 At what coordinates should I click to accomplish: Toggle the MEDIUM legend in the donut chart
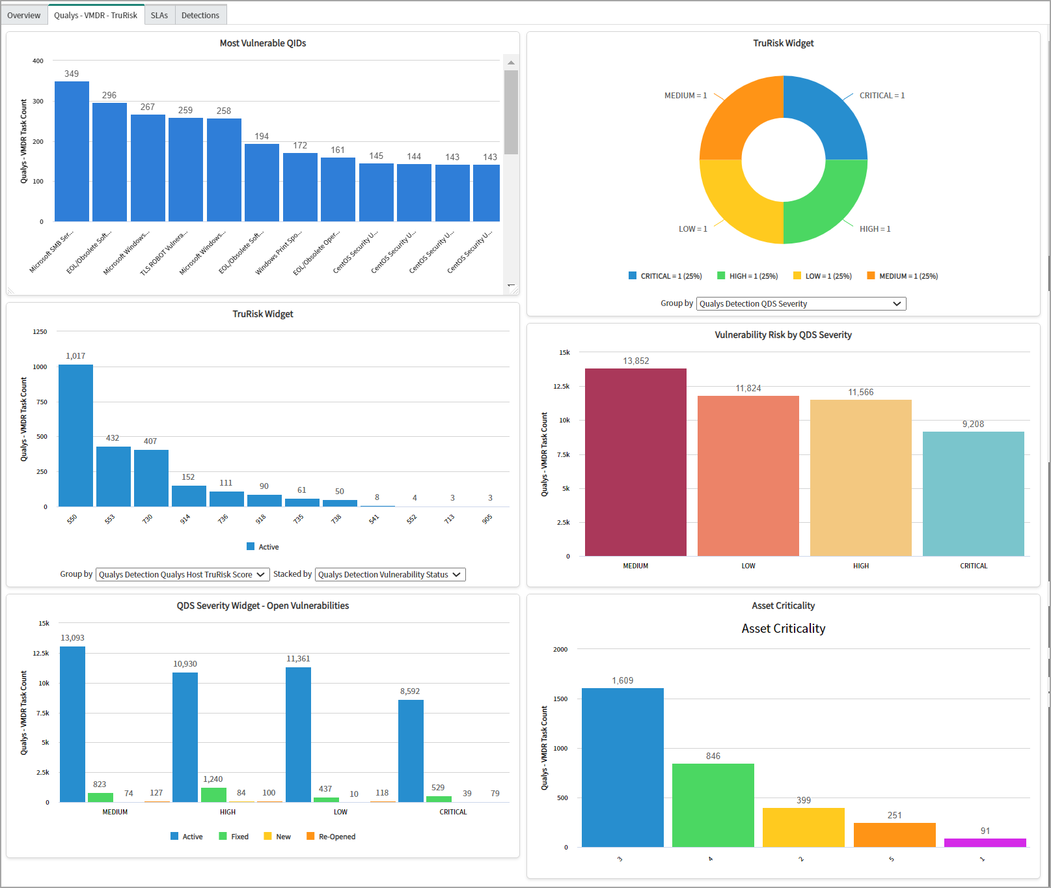point(901,275)
